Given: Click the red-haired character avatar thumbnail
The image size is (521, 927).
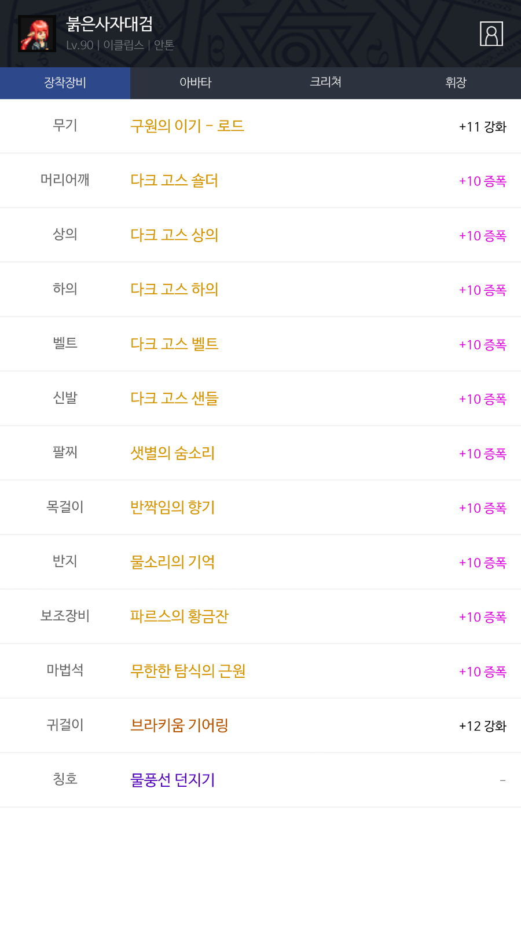Looking at the screenshot, I should 37,34.
